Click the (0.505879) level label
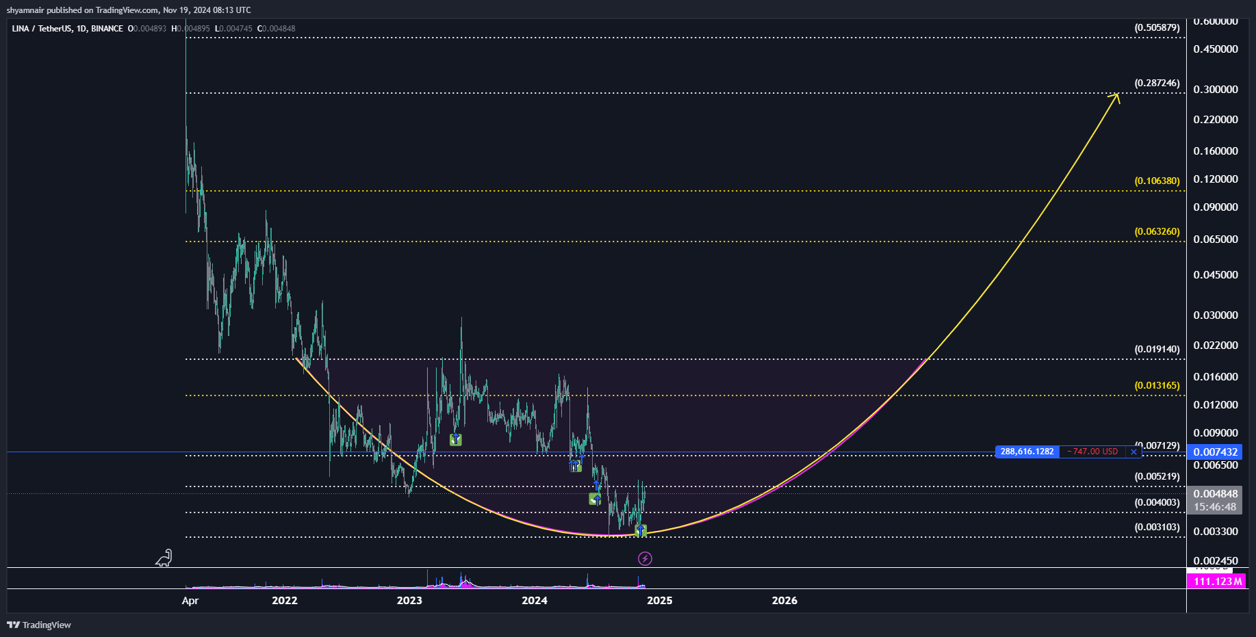This screenshot has height=637, width=1256. [1157, 27]
